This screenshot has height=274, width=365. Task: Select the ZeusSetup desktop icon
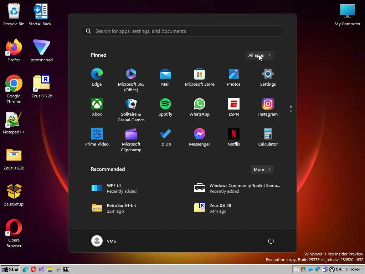(x=14, y=195)
